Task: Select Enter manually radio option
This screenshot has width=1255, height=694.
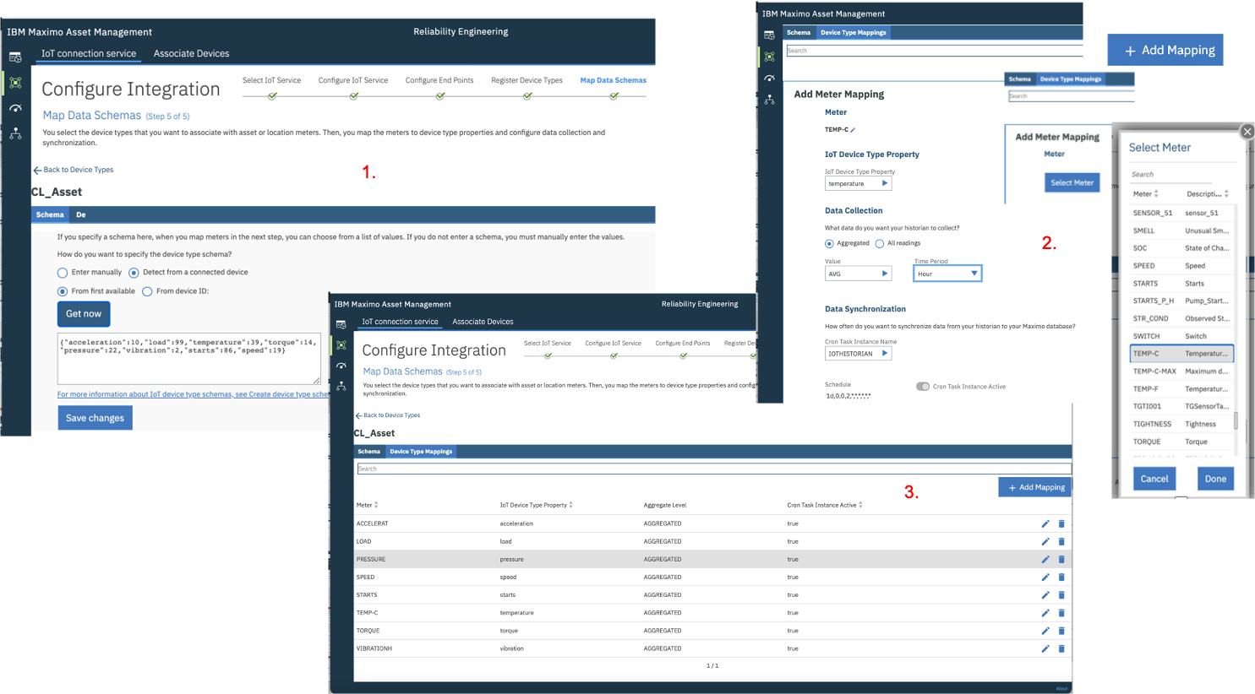Action: (x=63, y=273)
